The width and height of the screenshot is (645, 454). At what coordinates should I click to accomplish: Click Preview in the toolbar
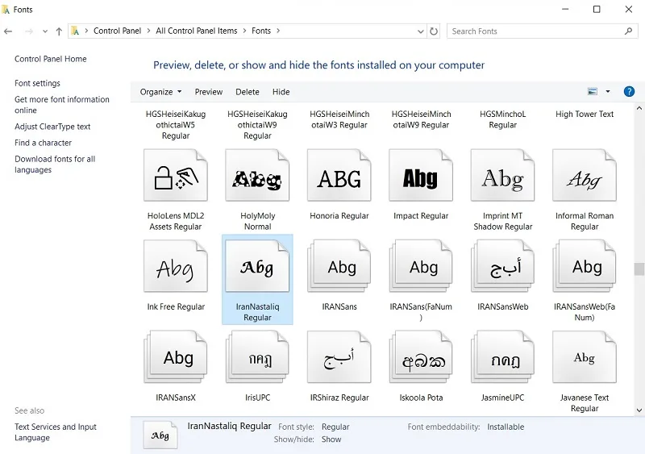[209, 92]
